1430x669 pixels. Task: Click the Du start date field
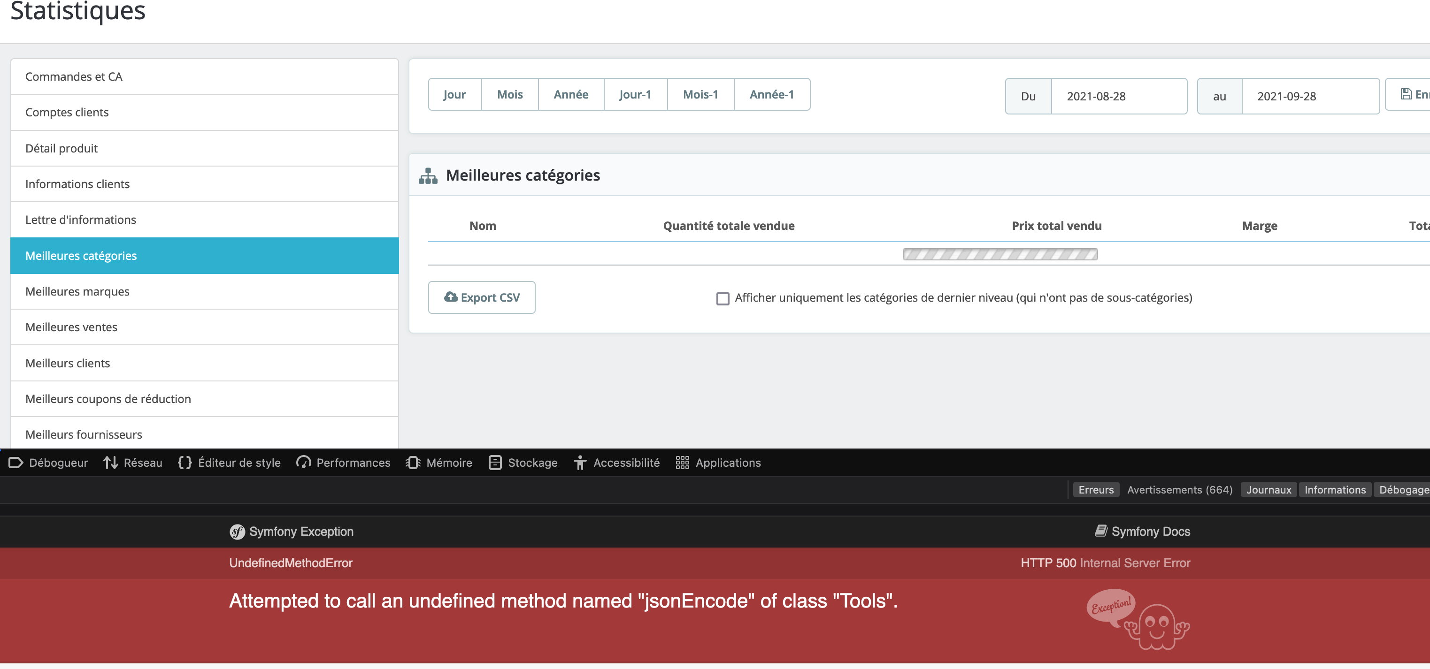[x=1118, y=96]
